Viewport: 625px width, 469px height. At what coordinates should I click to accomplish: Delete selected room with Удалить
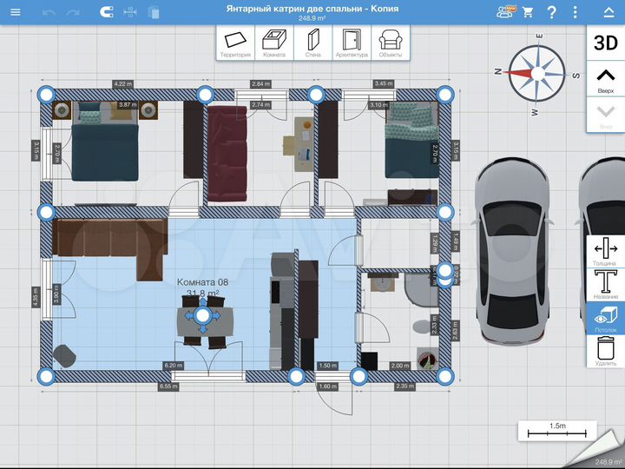coord(605,351)
